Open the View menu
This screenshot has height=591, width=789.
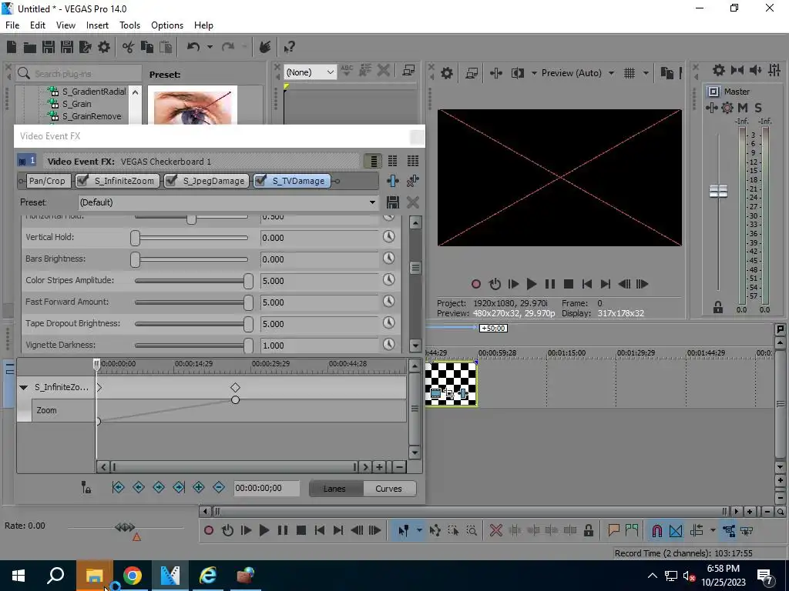click(x=66, y=25)
